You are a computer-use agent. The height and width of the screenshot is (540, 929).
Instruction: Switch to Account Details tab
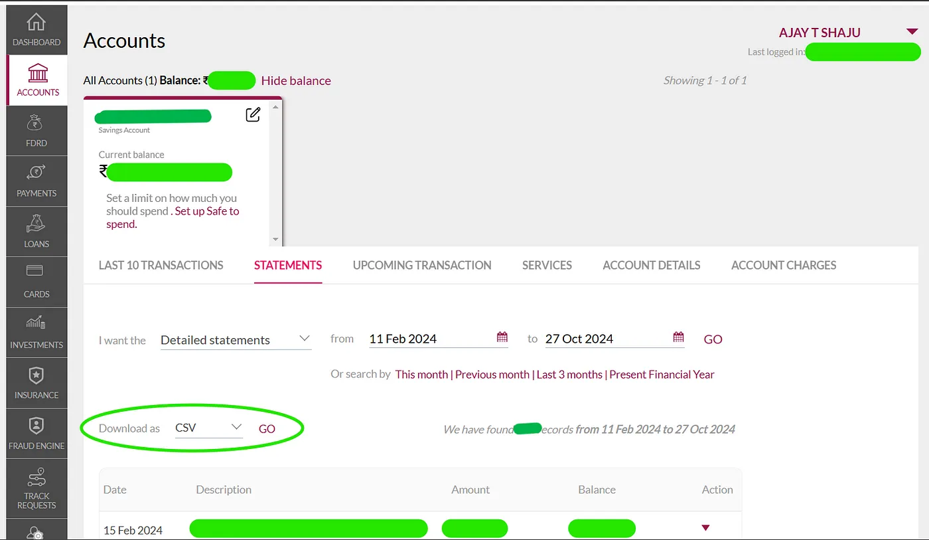(652, 265)
